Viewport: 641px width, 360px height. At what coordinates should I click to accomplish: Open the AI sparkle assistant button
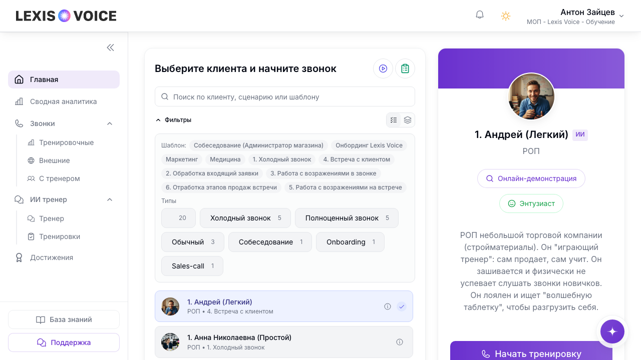pos(612,331)
